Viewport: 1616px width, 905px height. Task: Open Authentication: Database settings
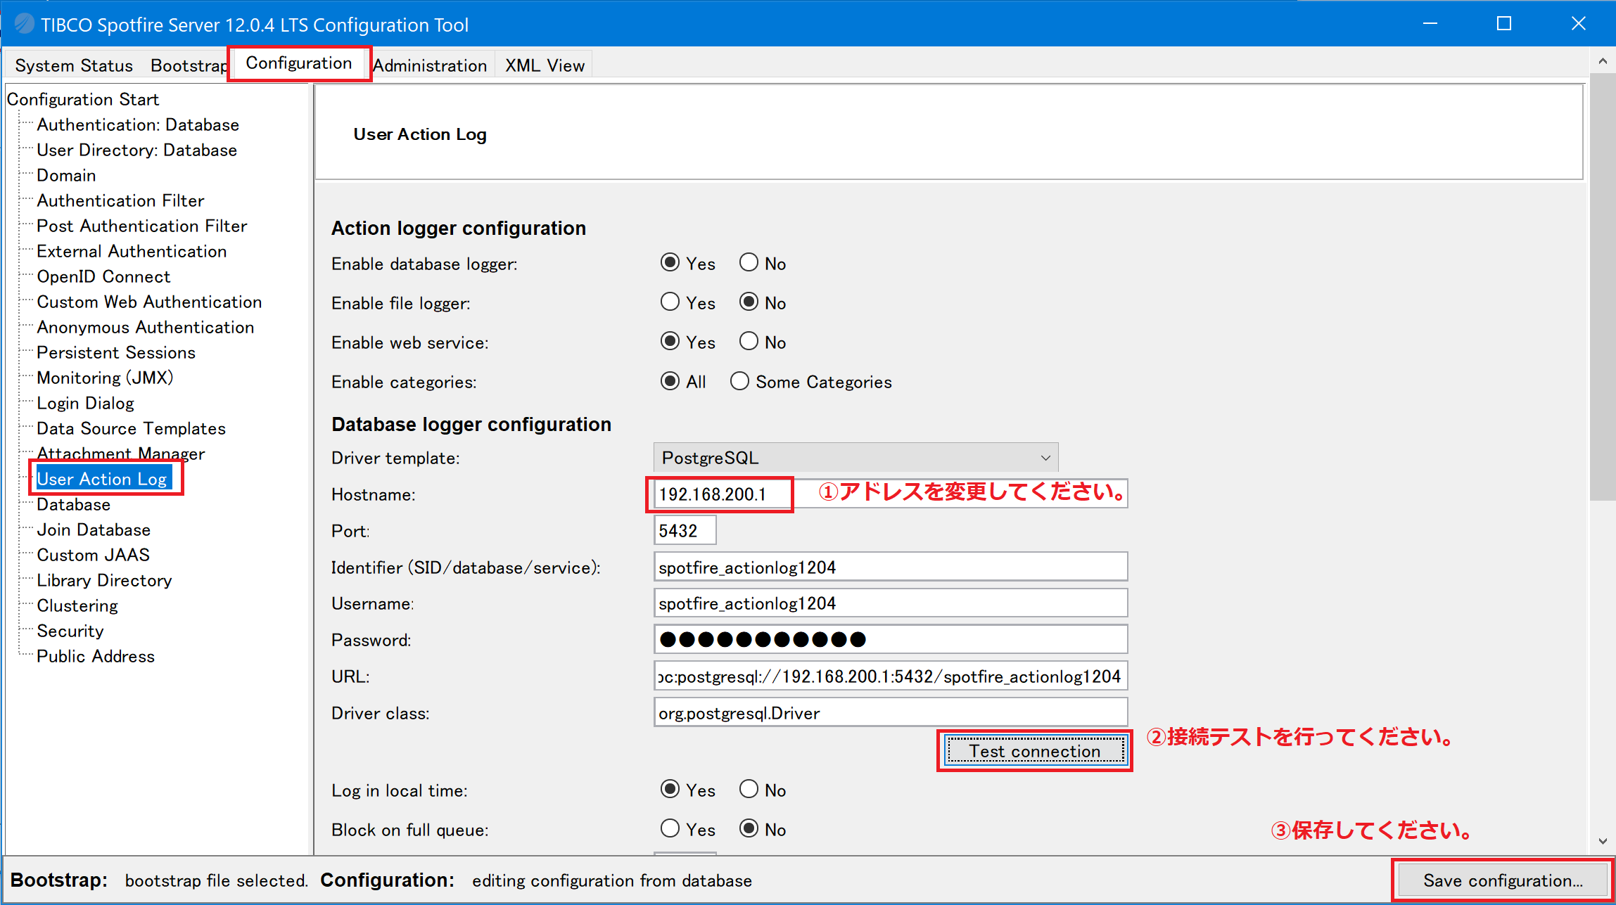tap(138, 124)
